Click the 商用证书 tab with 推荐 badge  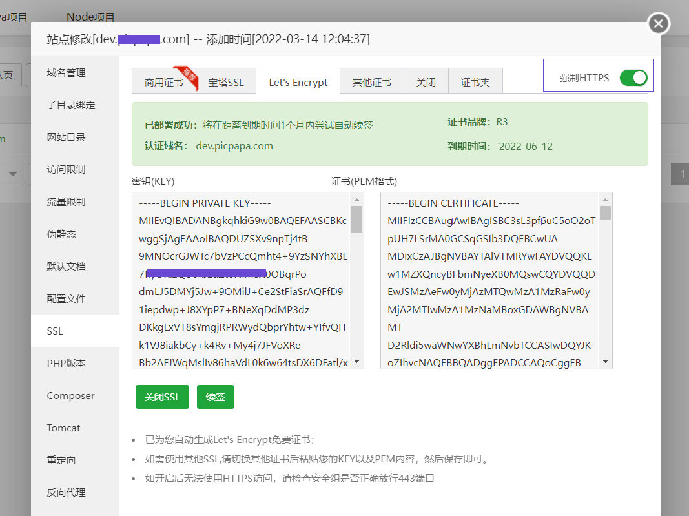pos(163,83)
